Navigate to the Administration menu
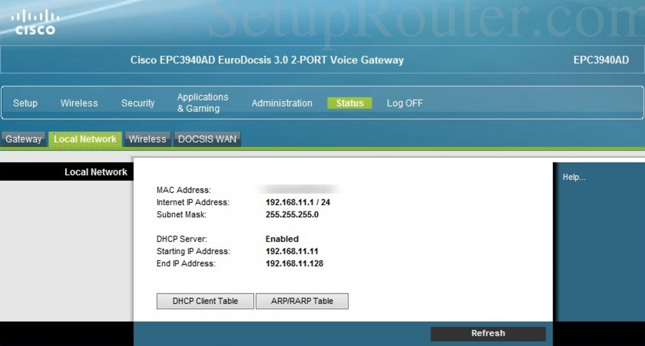 click(x=281, y=103)
